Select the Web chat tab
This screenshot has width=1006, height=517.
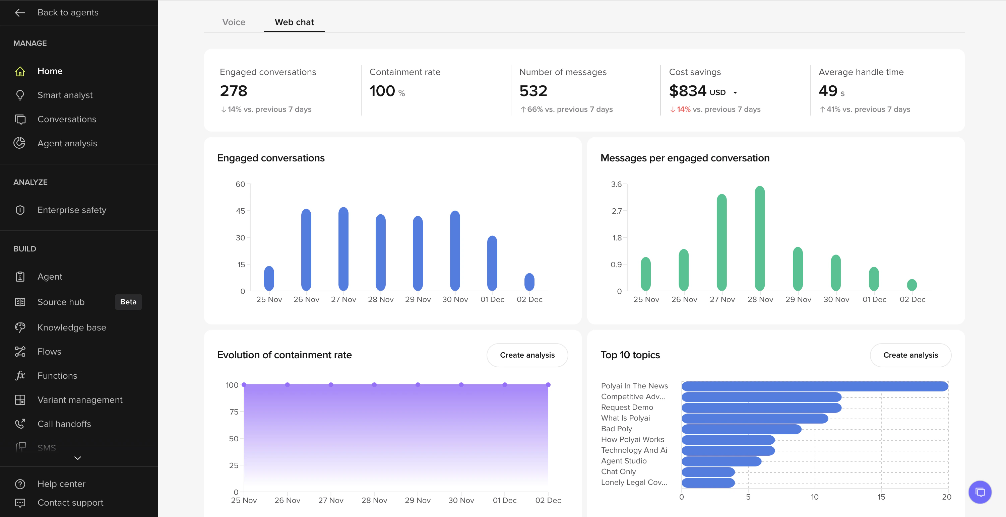click(x=294, y=22)
